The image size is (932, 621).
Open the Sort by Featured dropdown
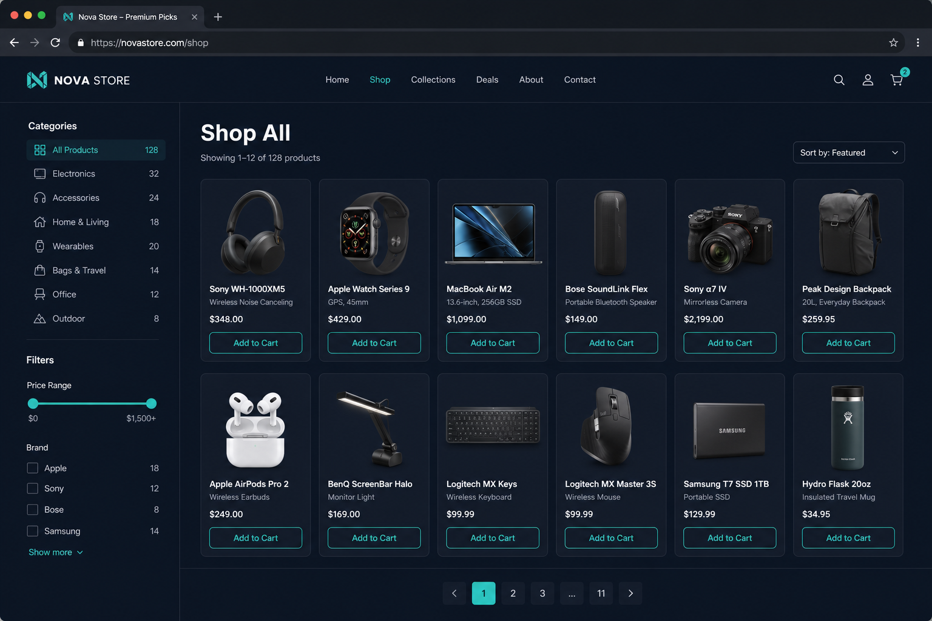tap(849, 152)
